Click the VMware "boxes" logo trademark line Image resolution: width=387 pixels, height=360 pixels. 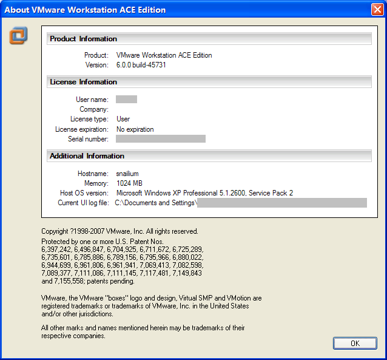(151, 298)
